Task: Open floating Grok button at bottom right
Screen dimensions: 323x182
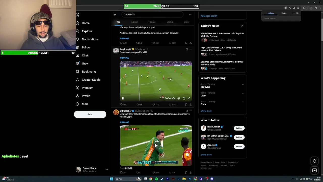Action: [x=314, y=161]
